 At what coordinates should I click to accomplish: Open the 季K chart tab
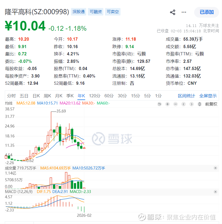pyautogui.click(x=70, y=96)
